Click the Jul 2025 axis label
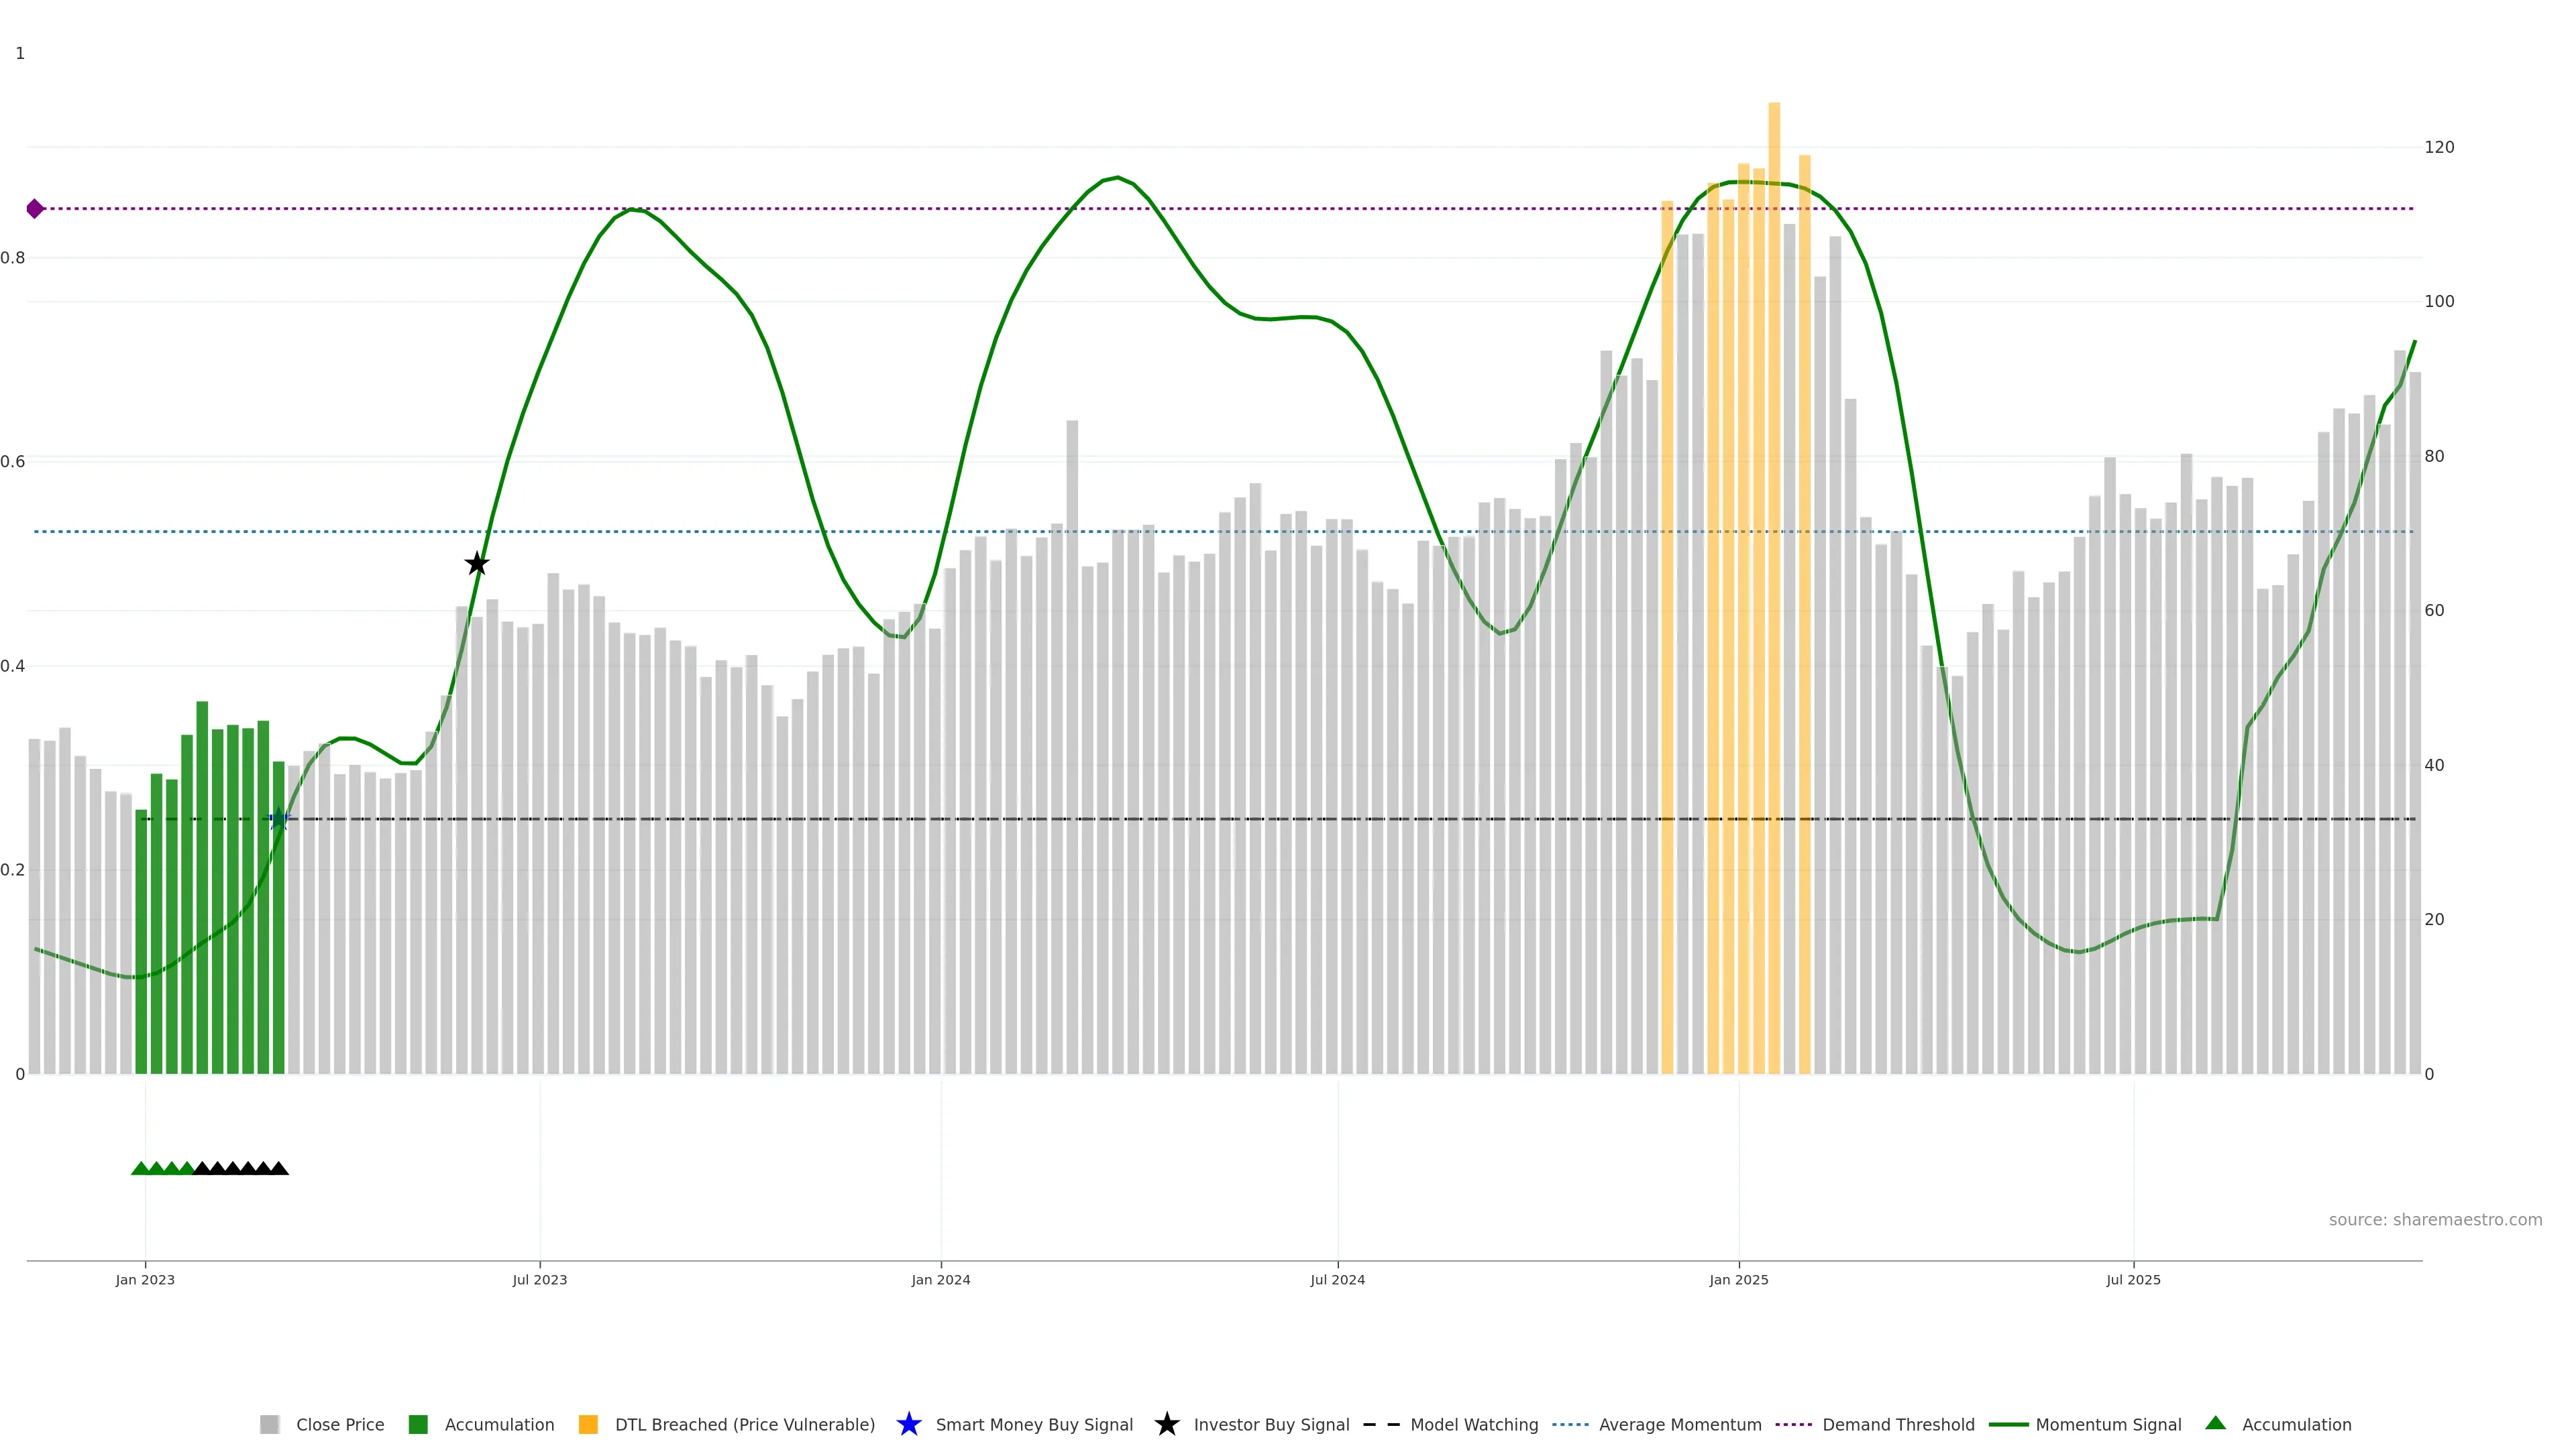The height and width of the screenshot is (1448, 2576). tap(2133, 1280)
